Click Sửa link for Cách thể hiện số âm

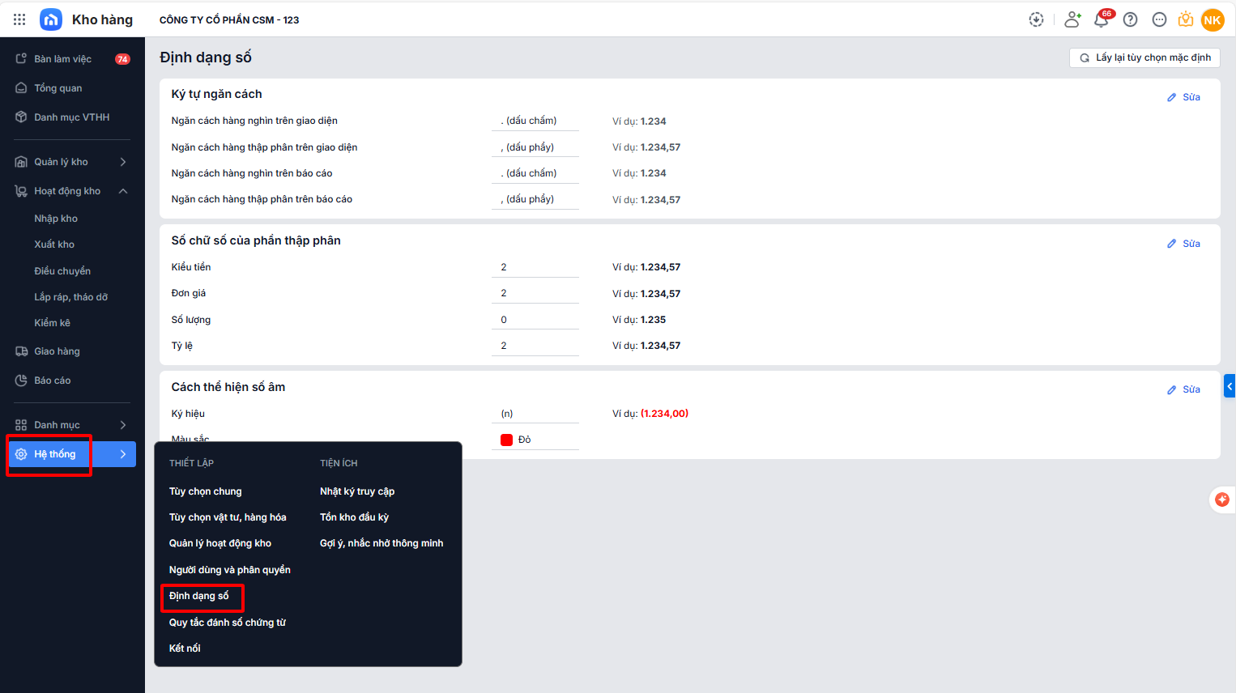click(1191, 389)
